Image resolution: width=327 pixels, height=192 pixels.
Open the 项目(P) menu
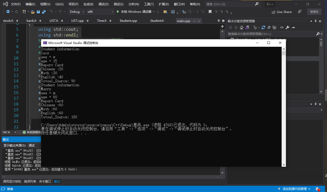tap(73, 4)
